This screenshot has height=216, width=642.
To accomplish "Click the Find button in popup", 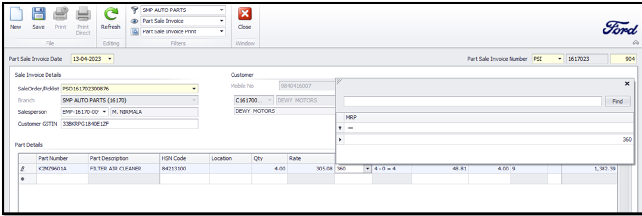I will tap(618, 101).
